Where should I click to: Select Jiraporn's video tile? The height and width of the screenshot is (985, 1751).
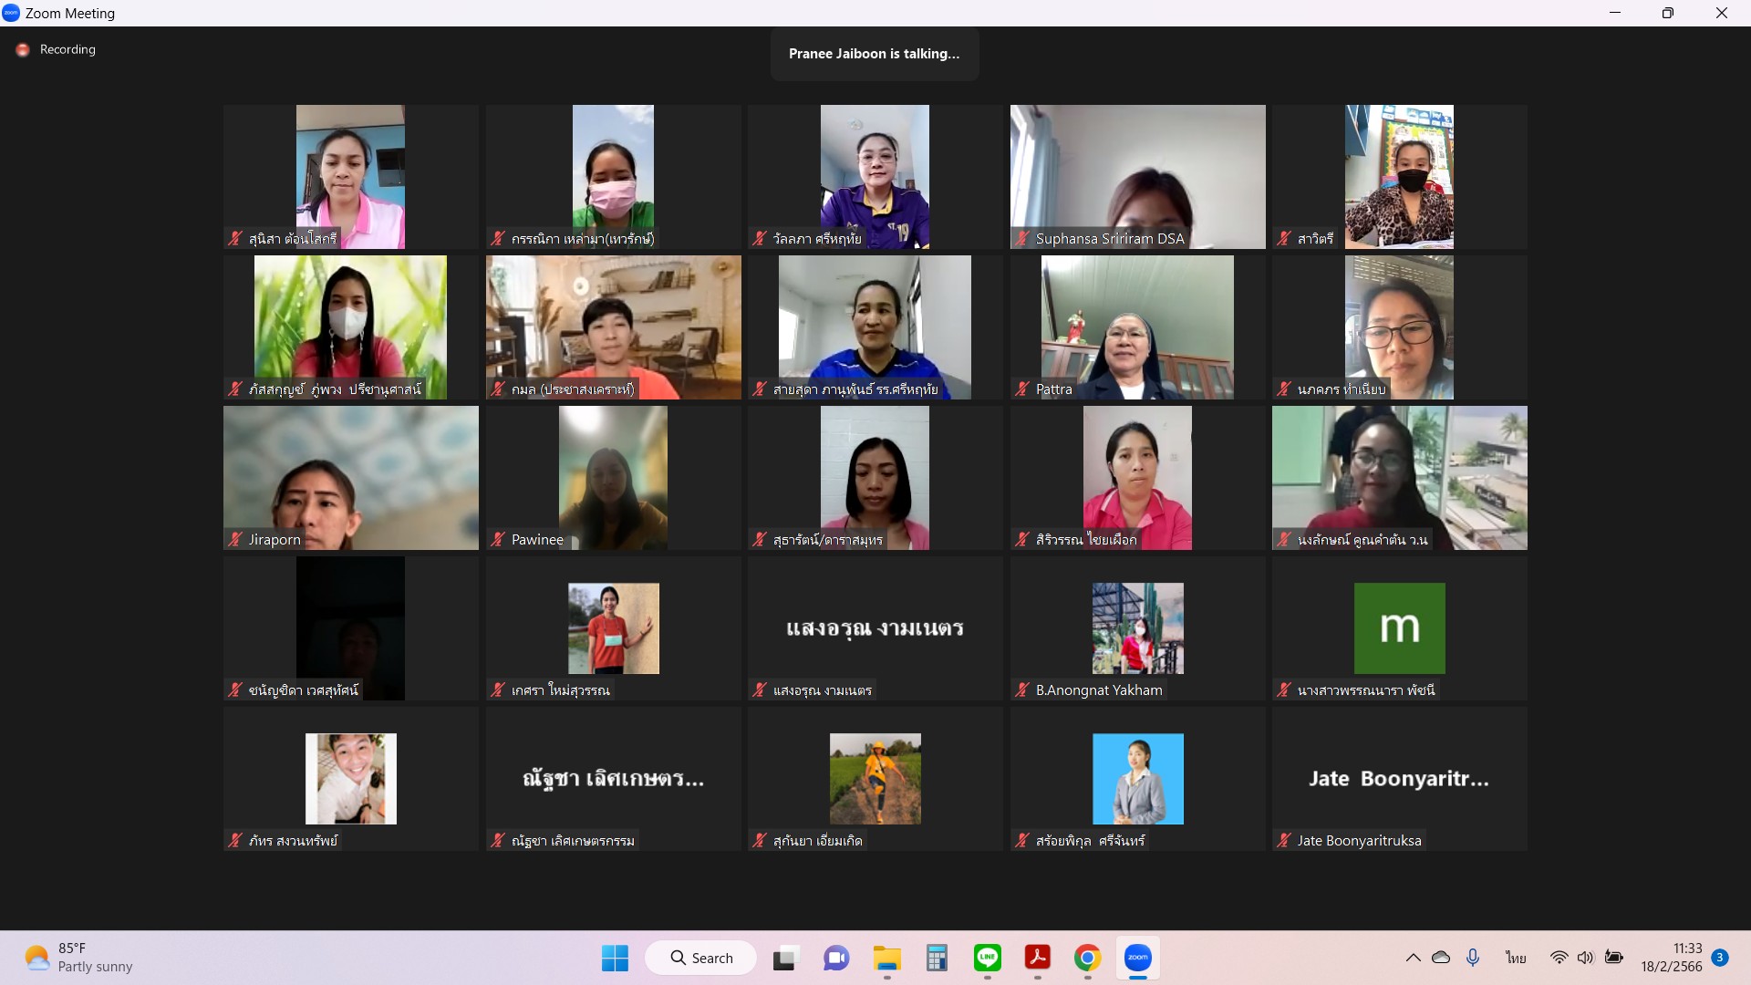click(x=351, y=478)
